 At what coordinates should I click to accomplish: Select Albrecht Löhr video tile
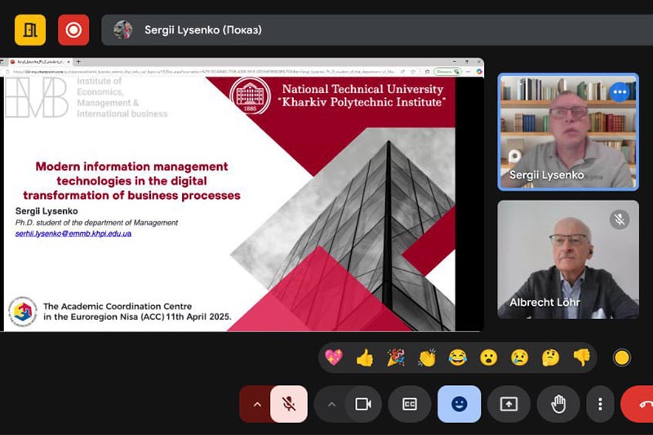[568, 260]
